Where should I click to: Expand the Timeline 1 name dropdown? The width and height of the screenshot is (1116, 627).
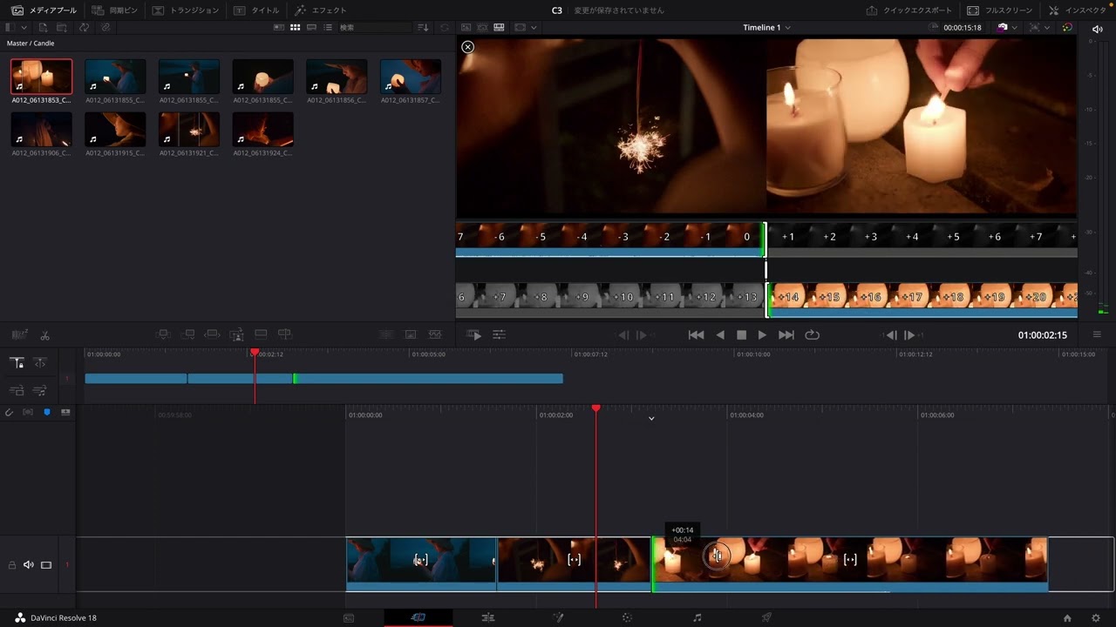click(767, 28)
